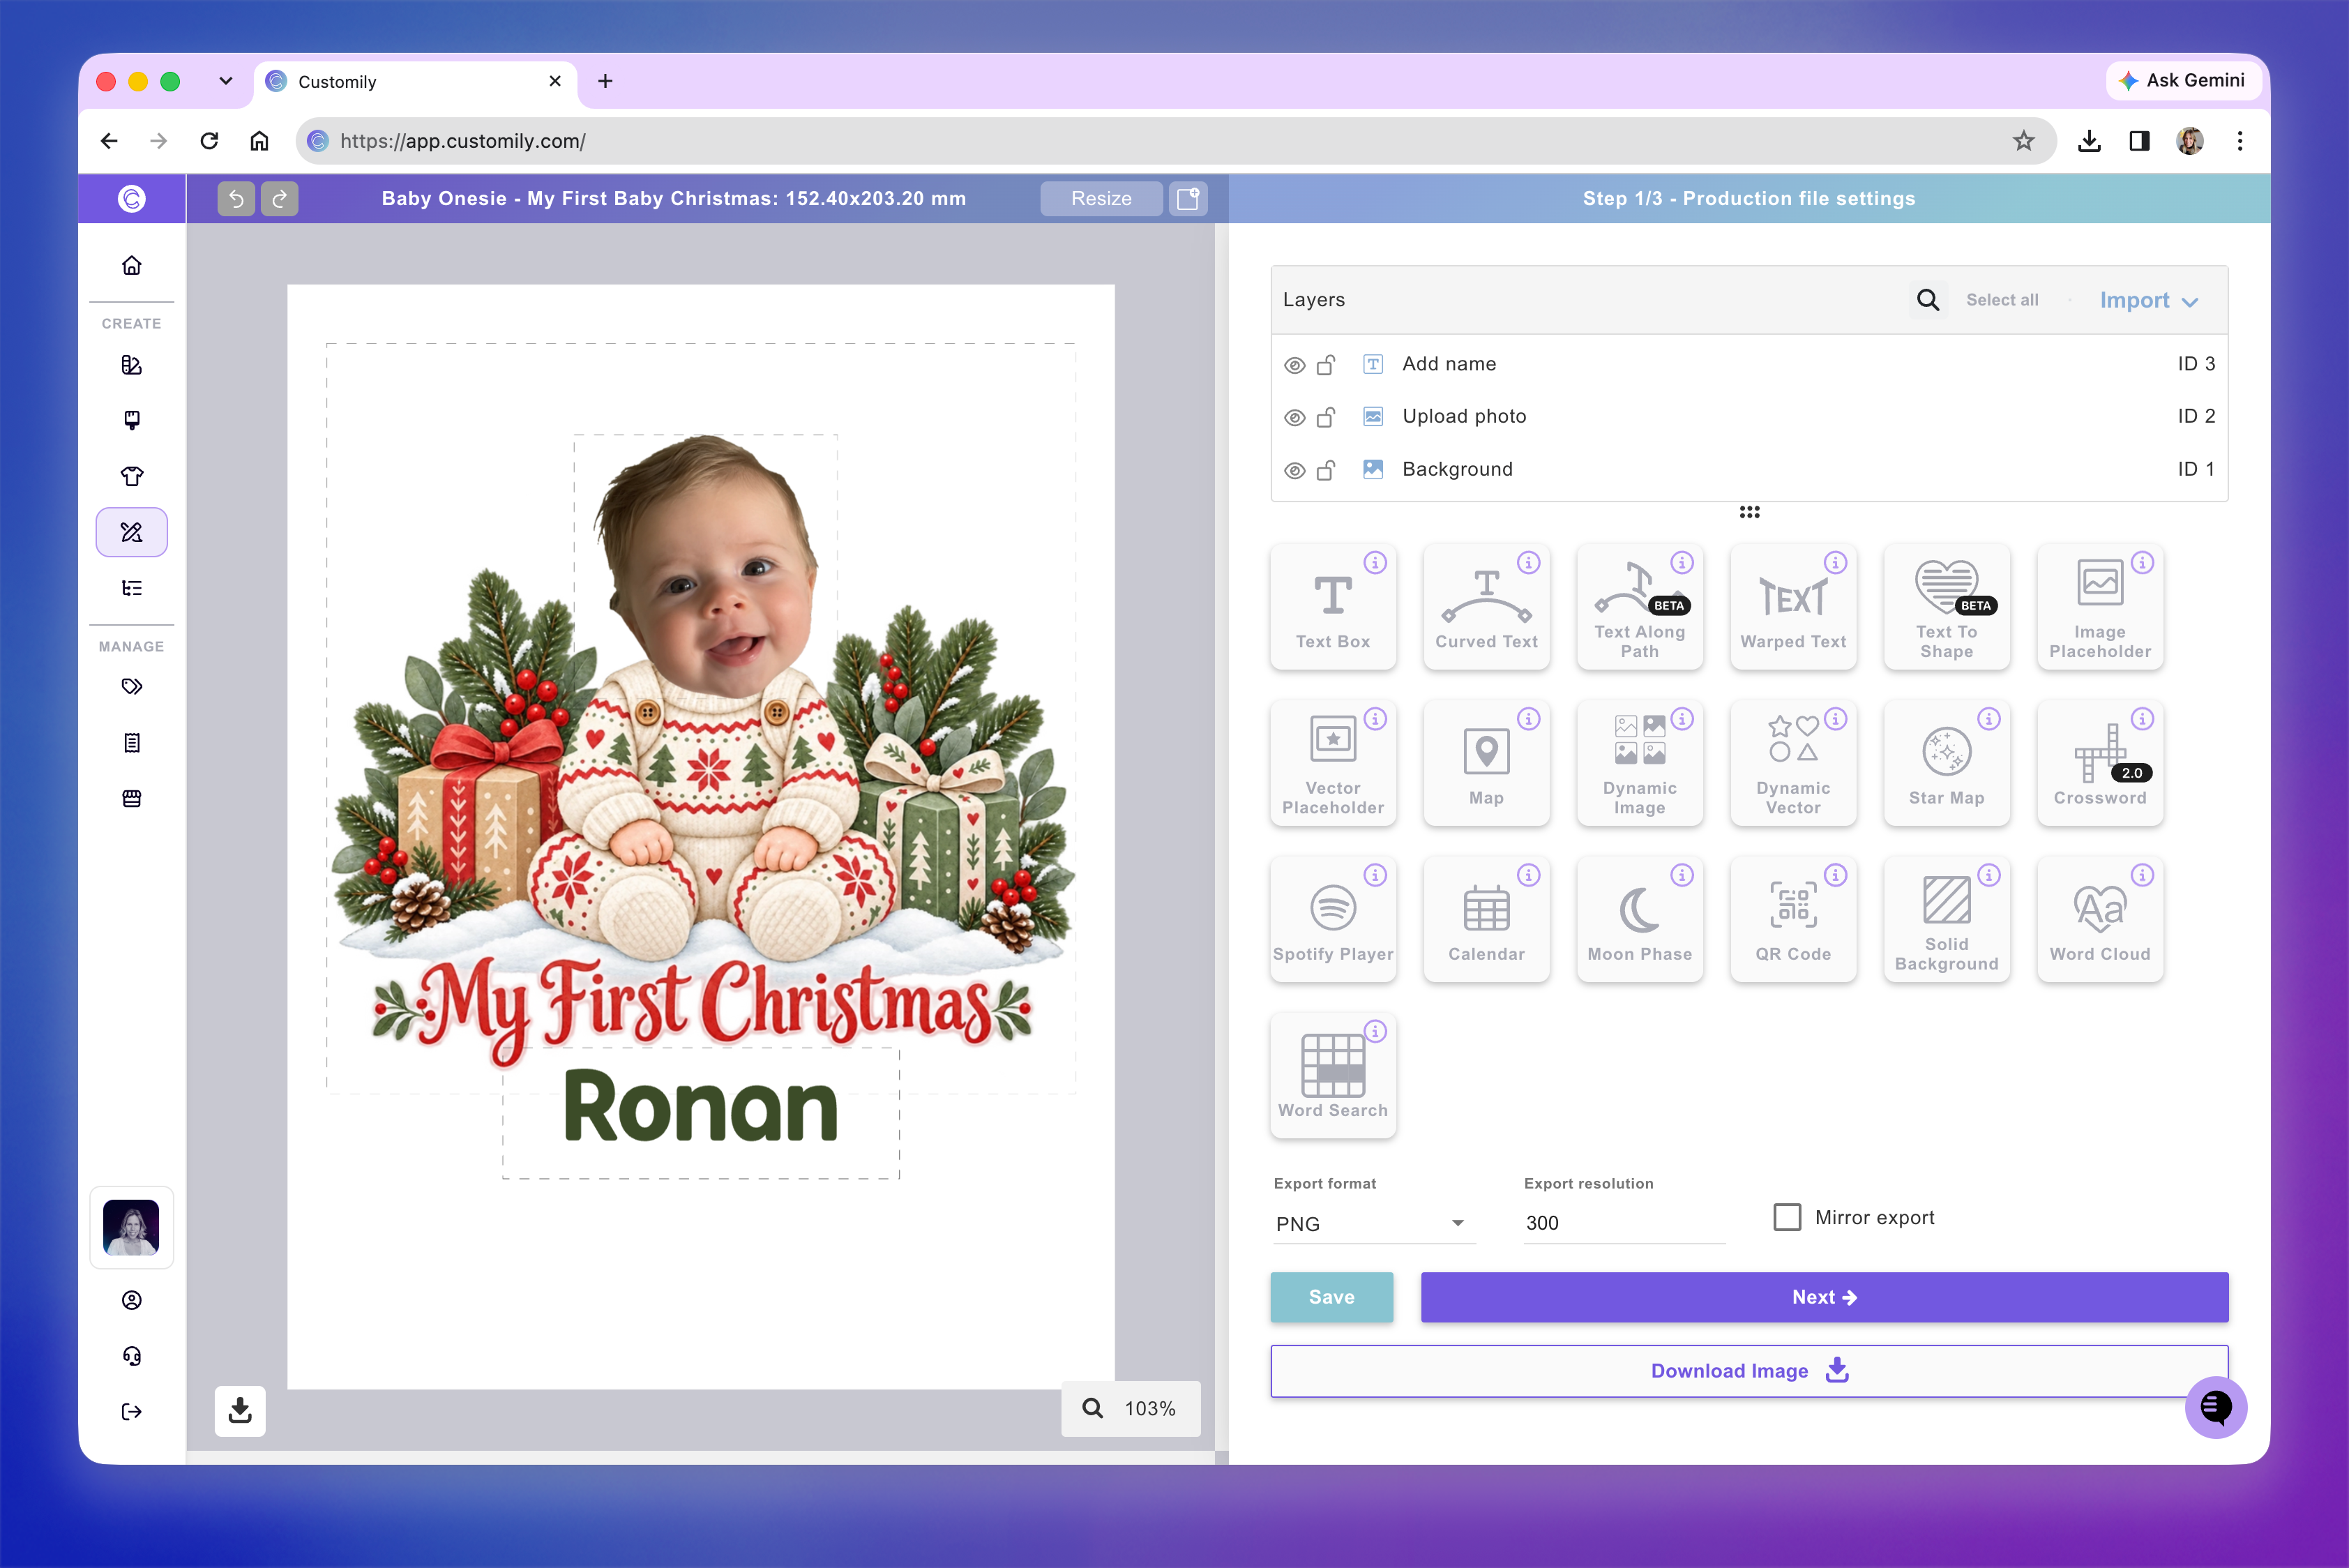2349x1568 pixels.
Task: Add a Crossword element
Action: [2100, 763]
